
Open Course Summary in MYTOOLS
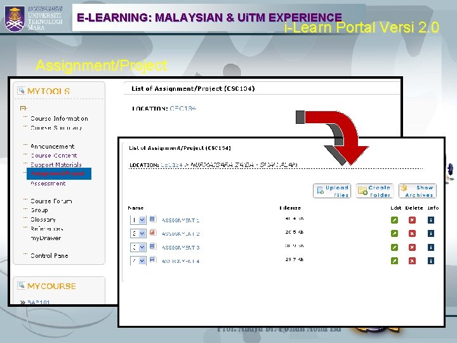tap(56, 128)
